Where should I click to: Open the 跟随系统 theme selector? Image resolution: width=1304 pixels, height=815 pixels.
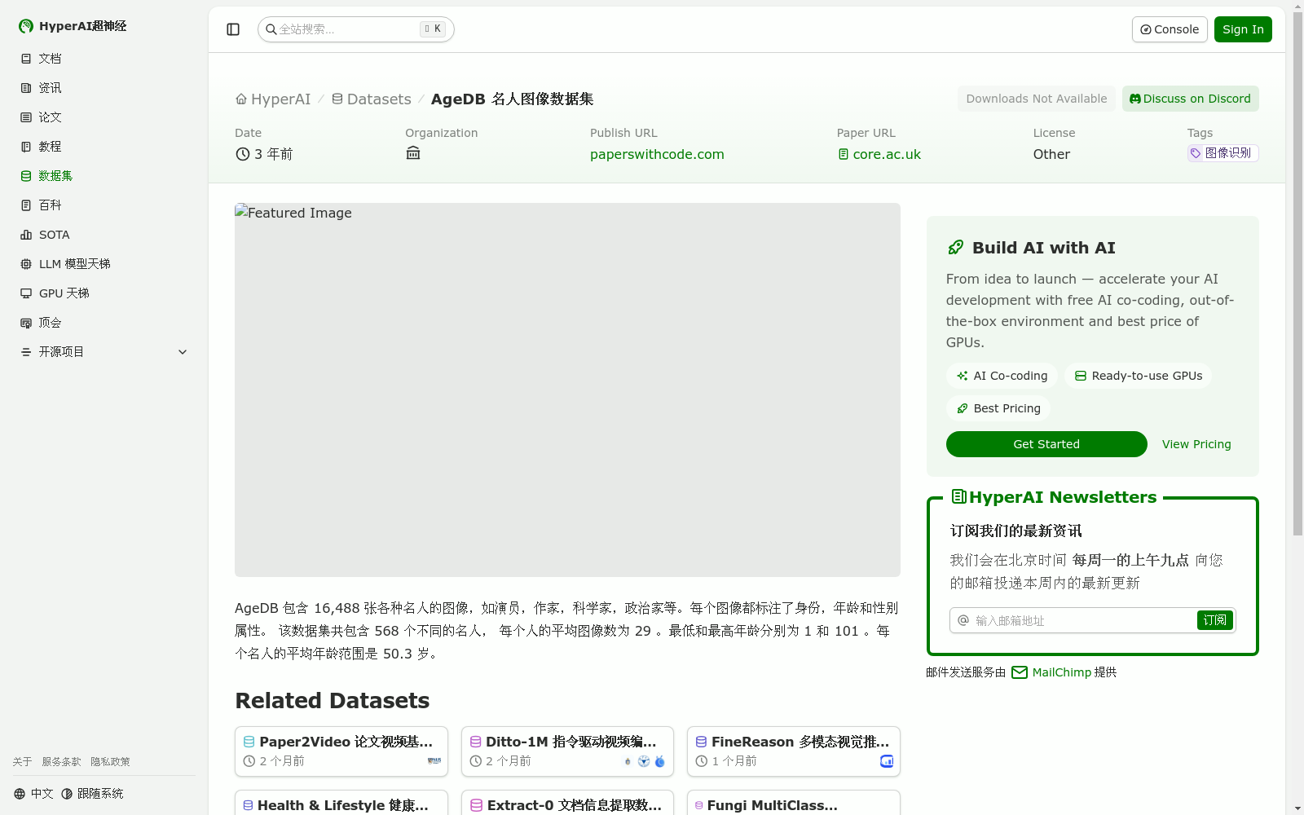92,794
